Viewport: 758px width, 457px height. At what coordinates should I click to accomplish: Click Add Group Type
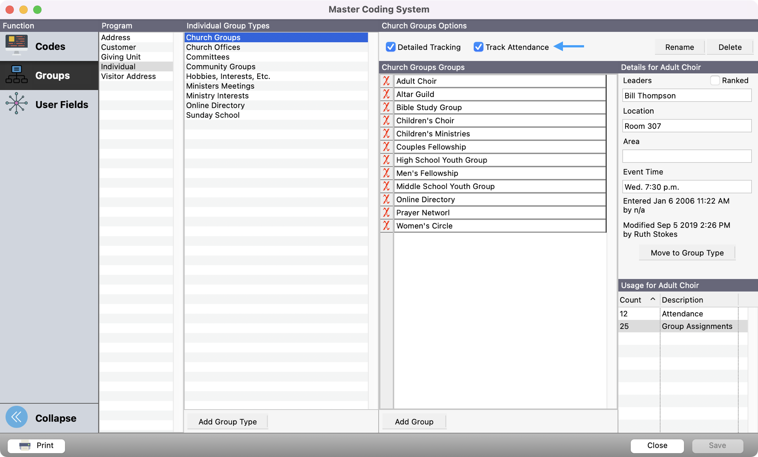pos(227,421)
